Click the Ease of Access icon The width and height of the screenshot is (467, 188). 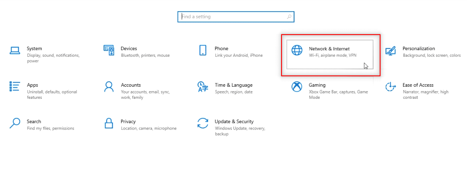click(391, 87)
